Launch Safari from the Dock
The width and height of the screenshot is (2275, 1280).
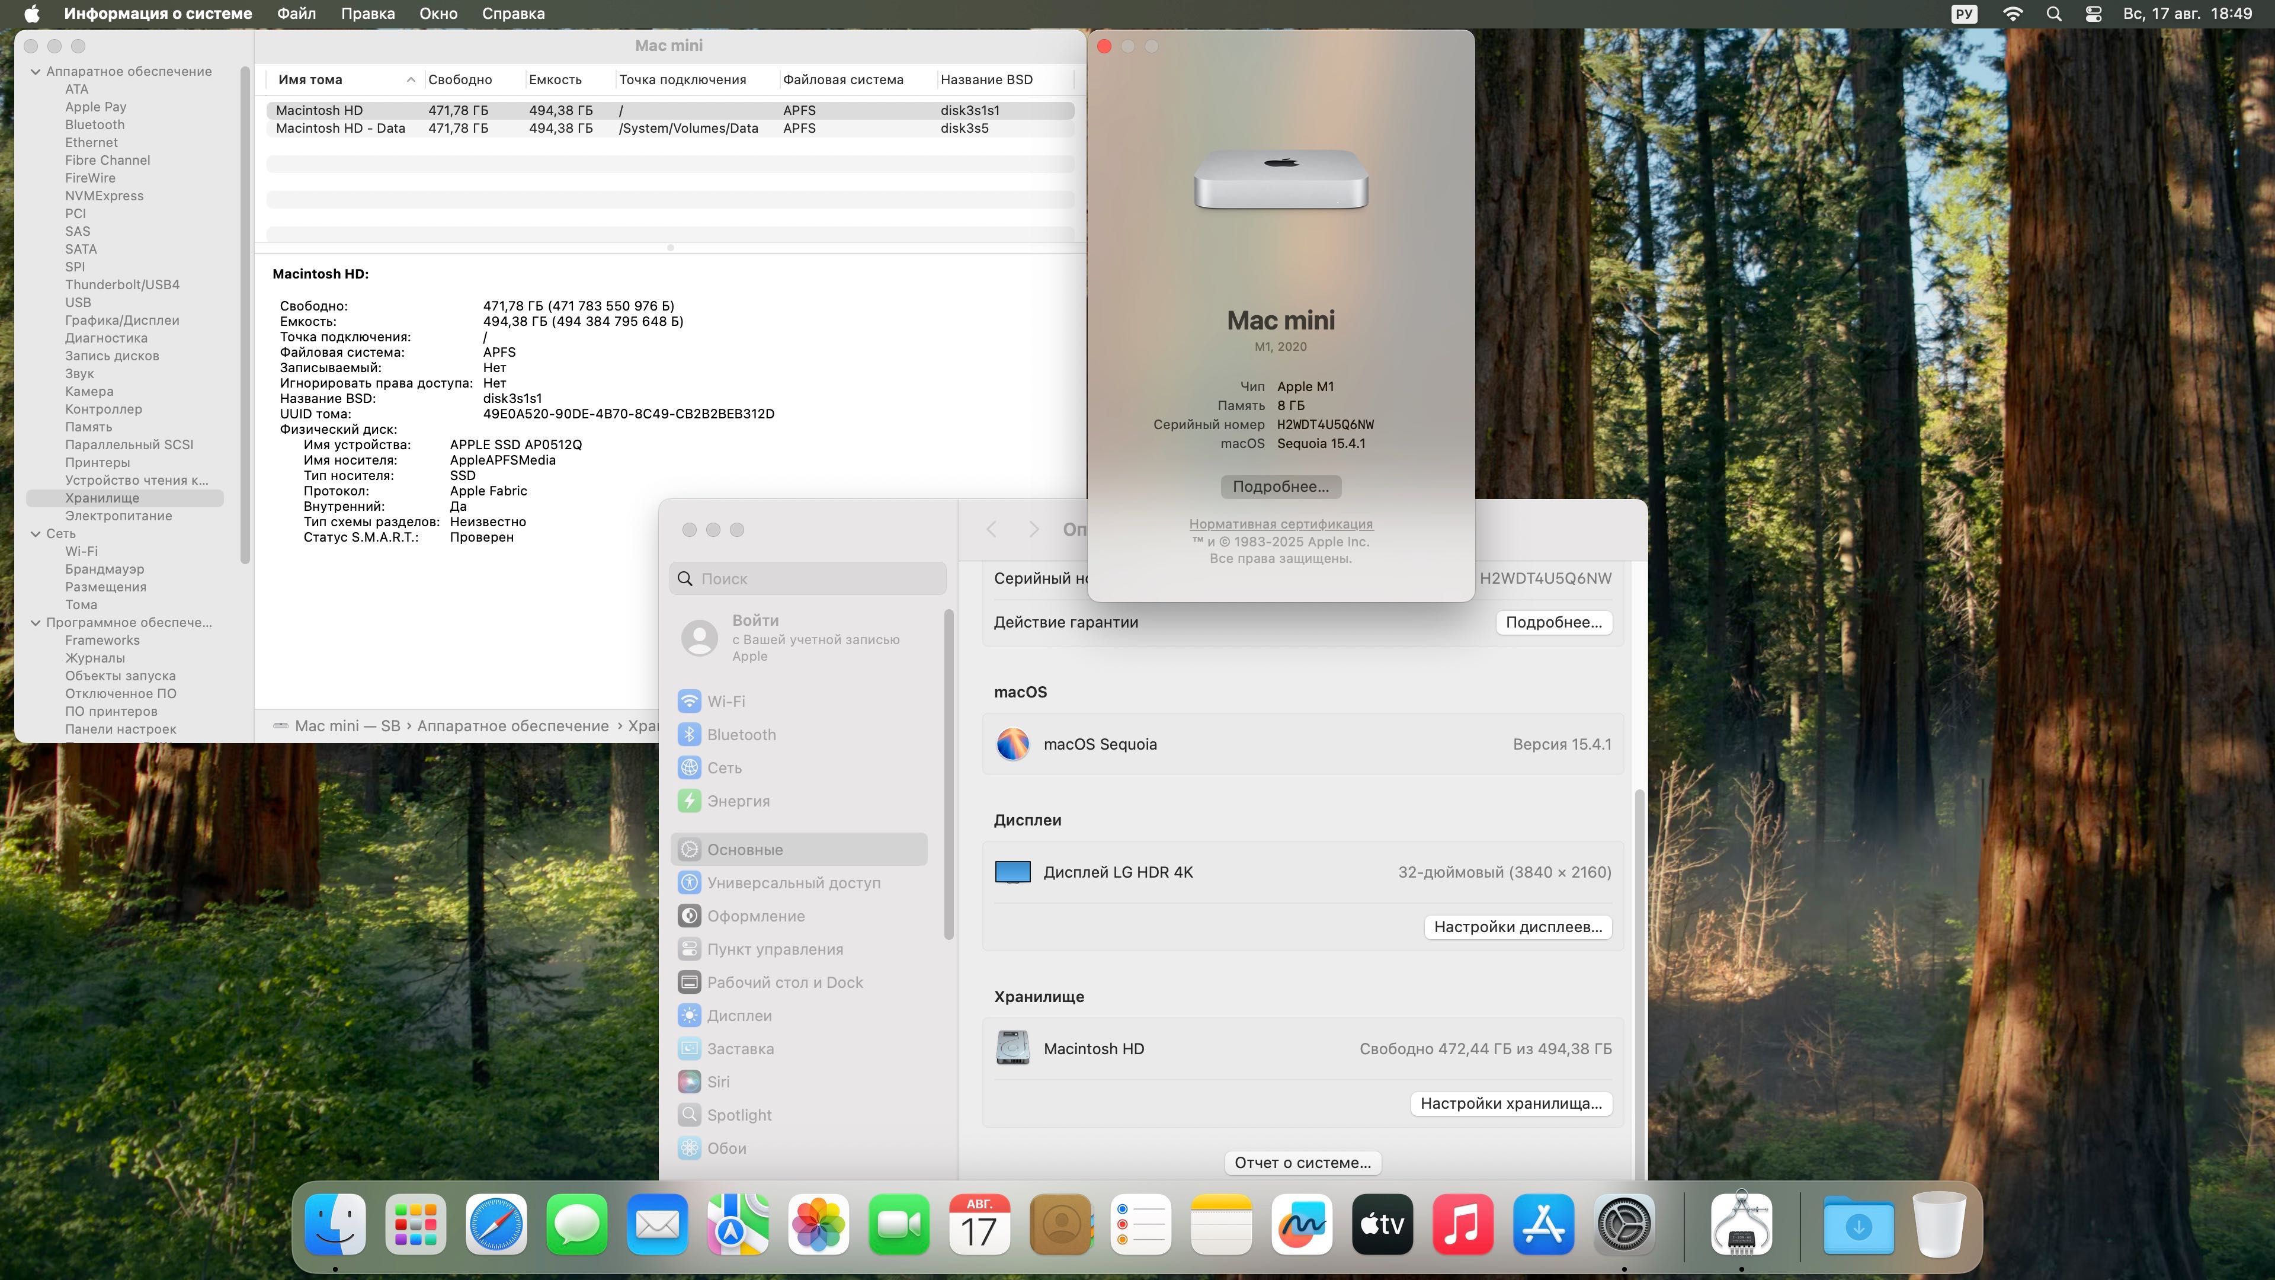(x=496, y=1224)
